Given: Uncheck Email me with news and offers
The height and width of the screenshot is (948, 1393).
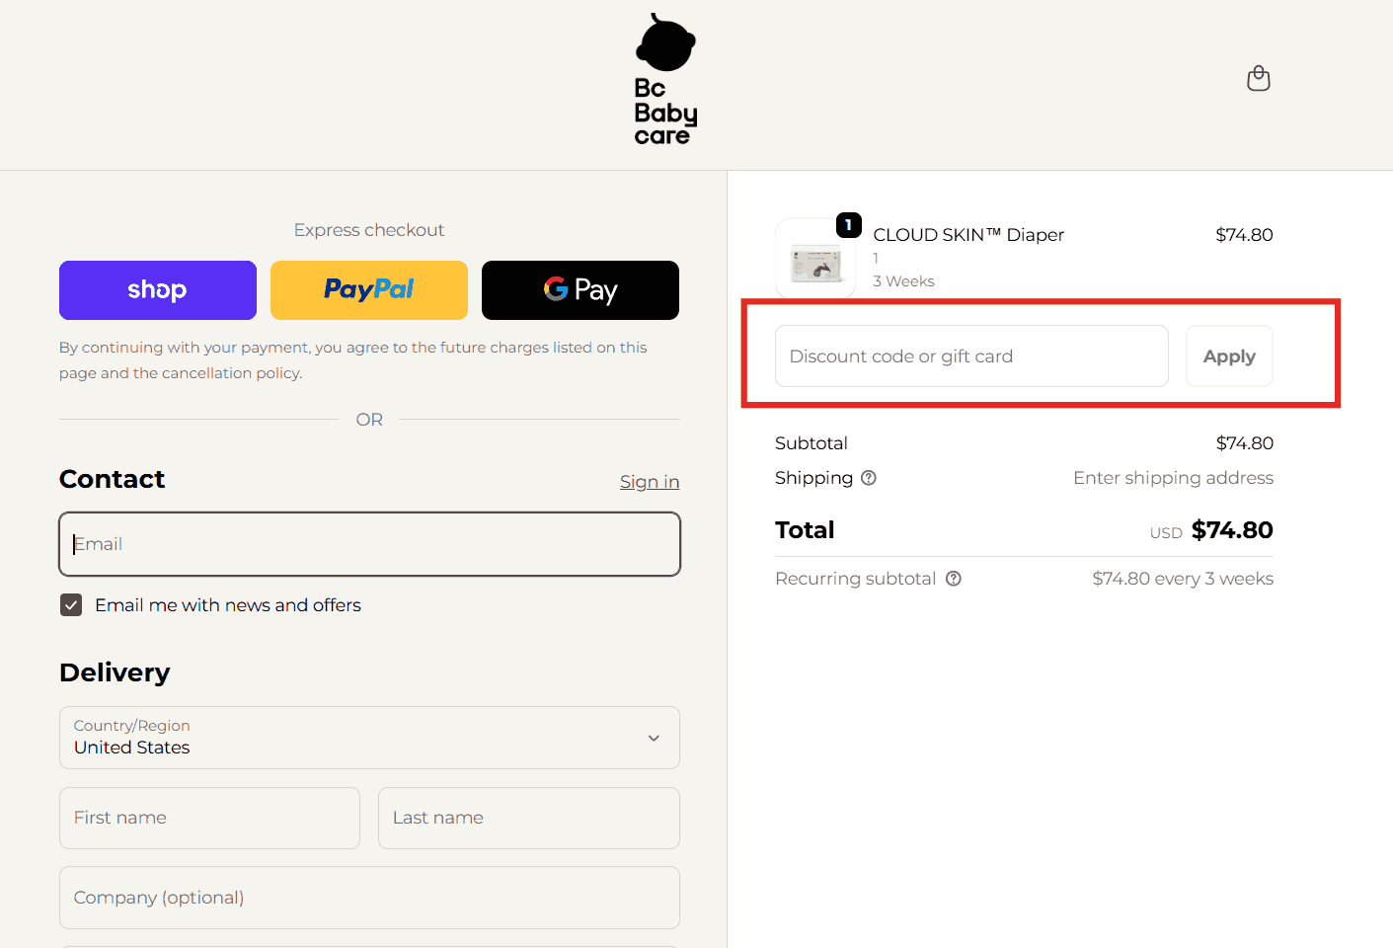Looking at the screenshot, I should 71,605.
